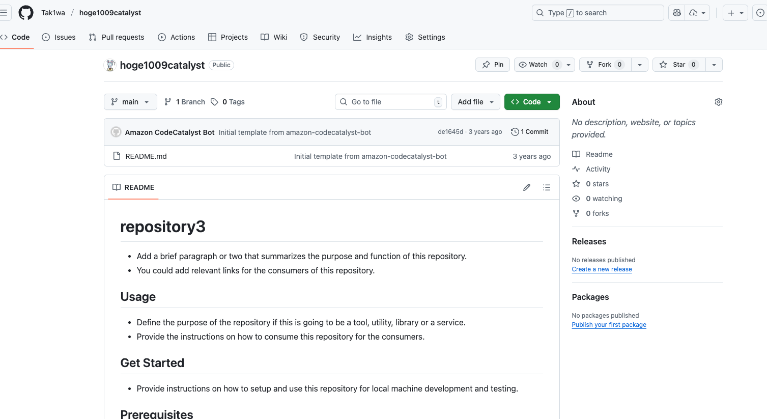Edit README with the pencil icon

click(527, 187)
